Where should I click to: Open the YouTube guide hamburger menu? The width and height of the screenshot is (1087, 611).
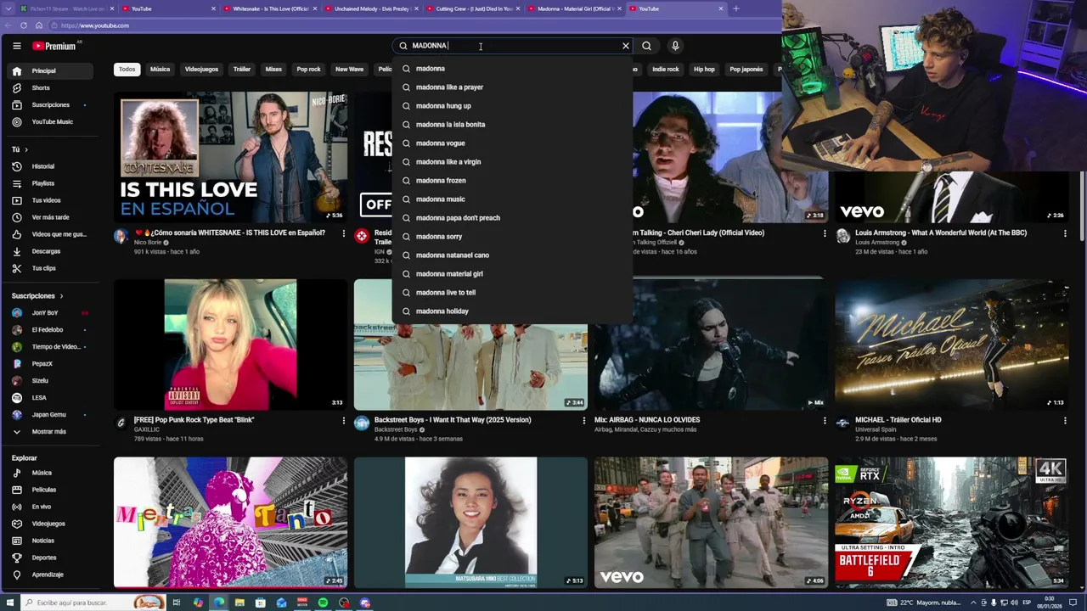coord(16,46)
